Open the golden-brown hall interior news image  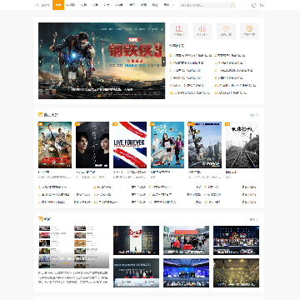(x=236, y=272)
